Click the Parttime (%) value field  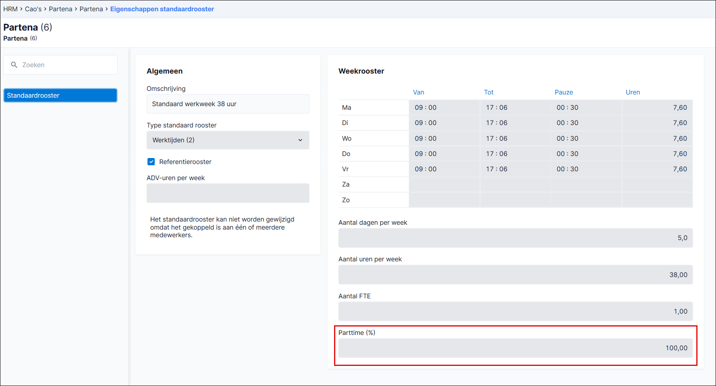515,348
